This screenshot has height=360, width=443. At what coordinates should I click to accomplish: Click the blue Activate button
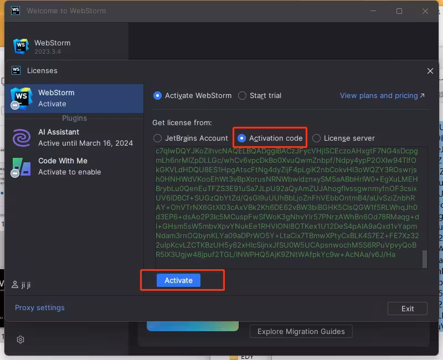point(178,280)
